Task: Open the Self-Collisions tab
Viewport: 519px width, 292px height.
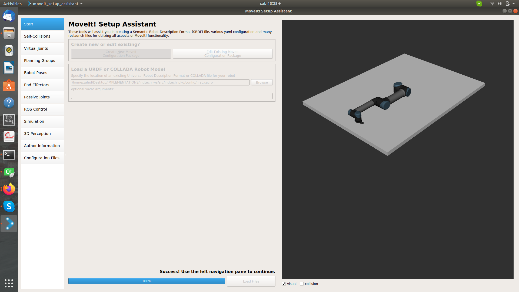Action: tap(43, 36)
